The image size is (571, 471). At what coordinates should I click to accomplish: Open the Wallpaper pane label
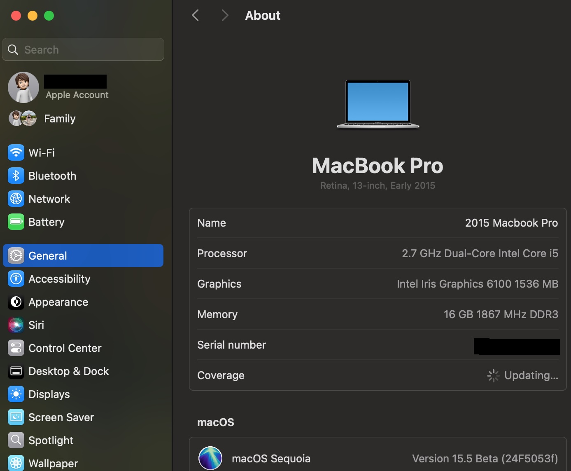click(53, 463)
